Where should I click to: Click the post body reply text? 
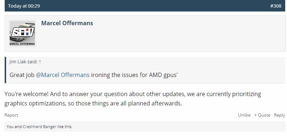(133, 99)
